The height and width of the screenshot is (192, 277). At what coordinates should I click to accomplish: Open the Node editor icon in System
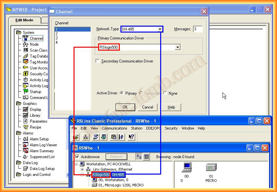pos(26,44)
